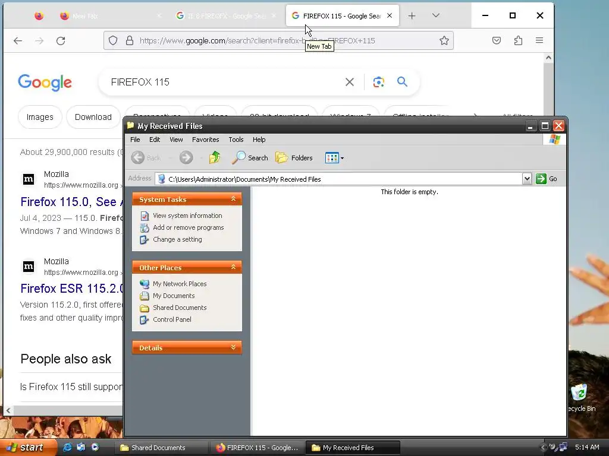Expand the Address bar dropdown arrow
The width and height of the screenshot is (609, 456).
tap(527, 179)
